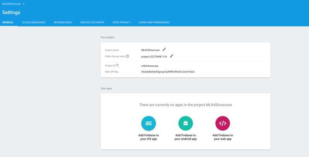The height and width of the screenshot is (157, 309).
Task: Click "Add Firebase to your iOS app" label
Action: (149, 137)
